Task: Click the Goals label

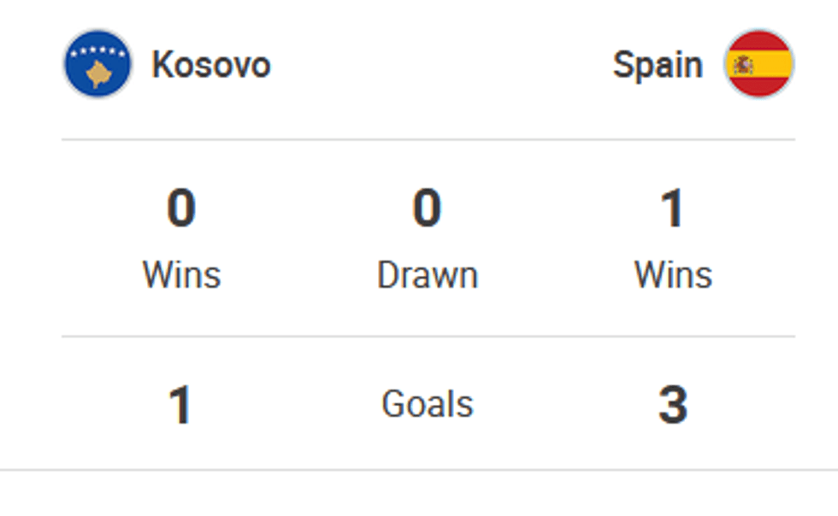Action: [427, 404]
